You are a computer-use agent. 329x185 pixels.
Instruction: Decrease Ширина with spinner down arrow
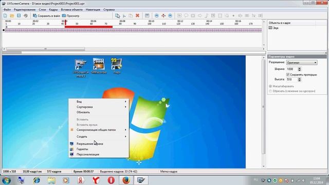[x=299, y=70]
